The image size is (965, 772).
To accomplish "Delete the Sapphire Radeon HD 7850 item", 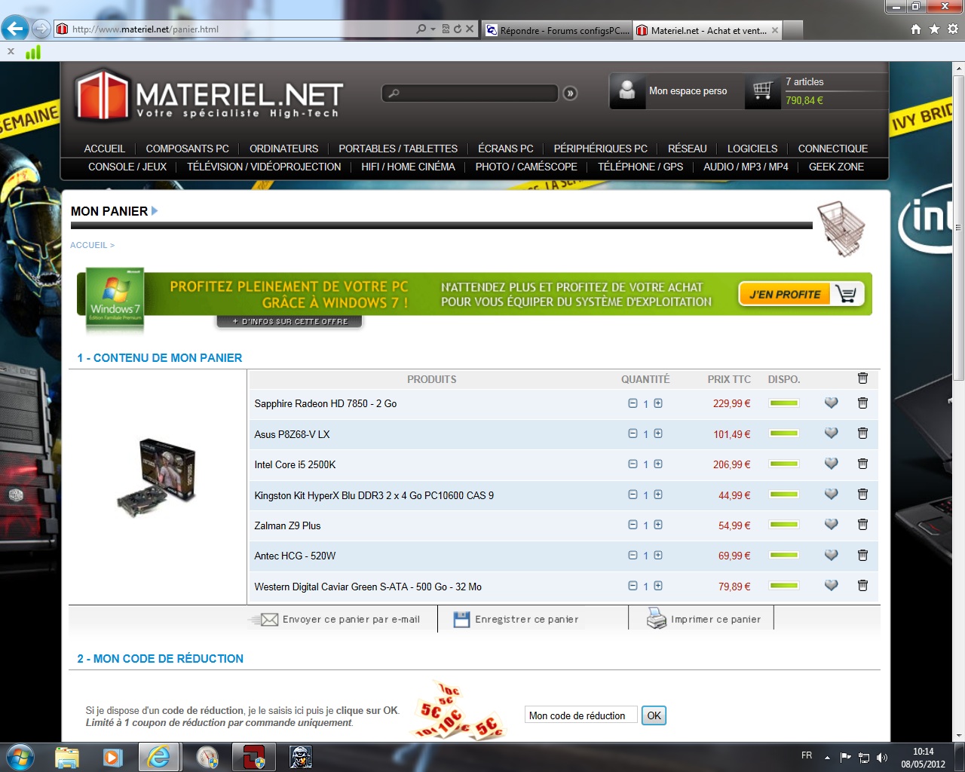I will coord(862,403).
